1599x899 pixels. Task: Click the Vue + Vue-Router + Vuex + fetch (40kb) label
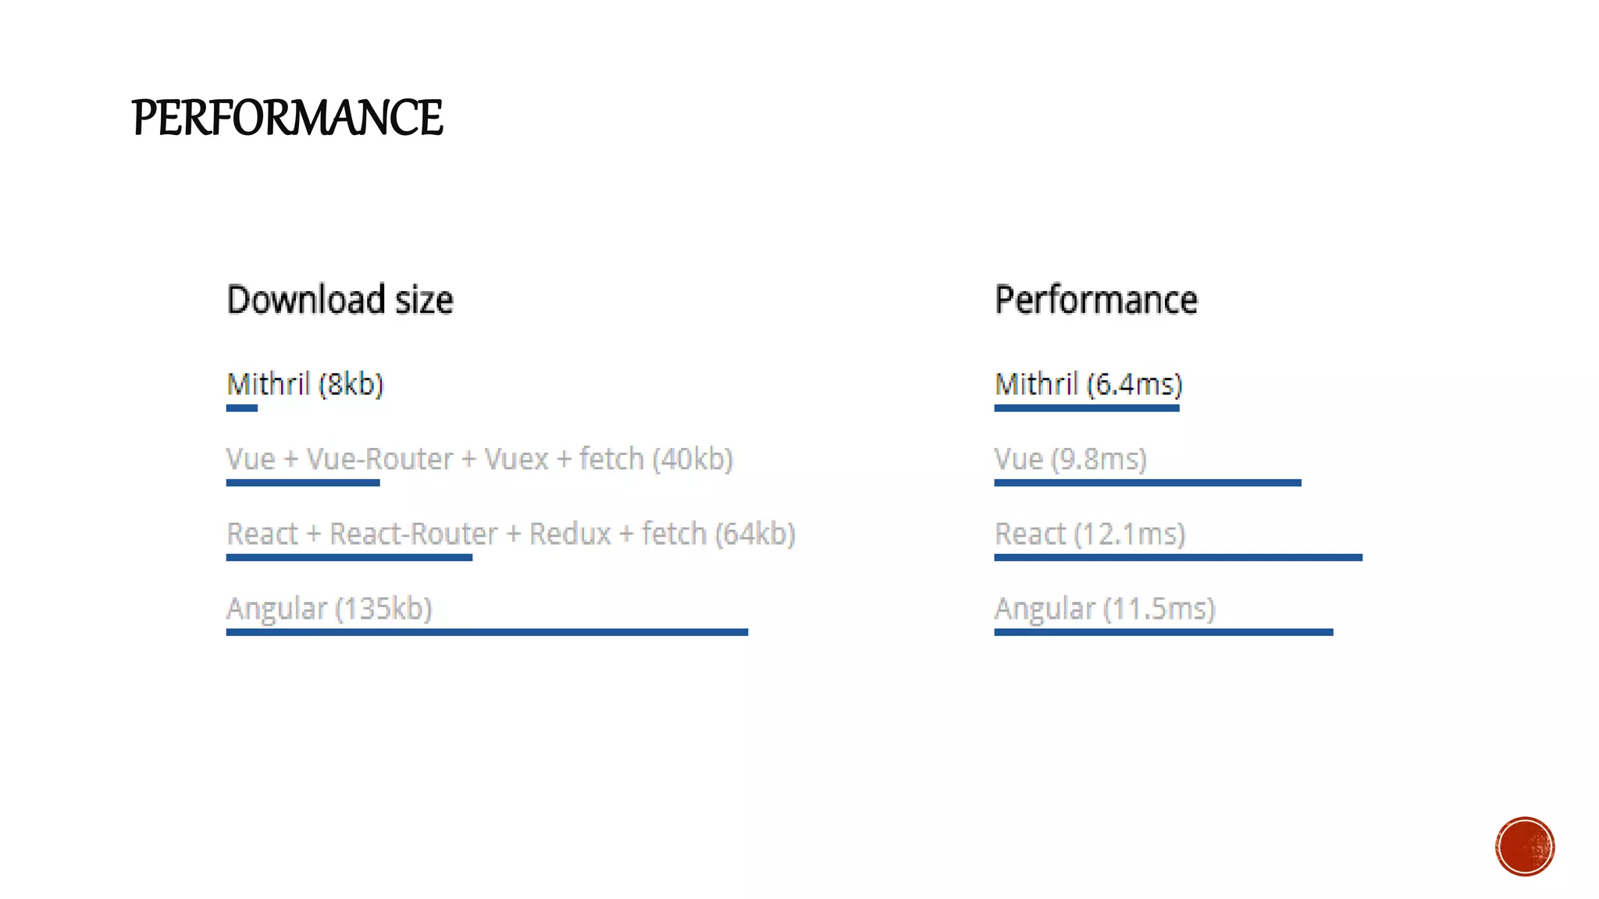479,459
